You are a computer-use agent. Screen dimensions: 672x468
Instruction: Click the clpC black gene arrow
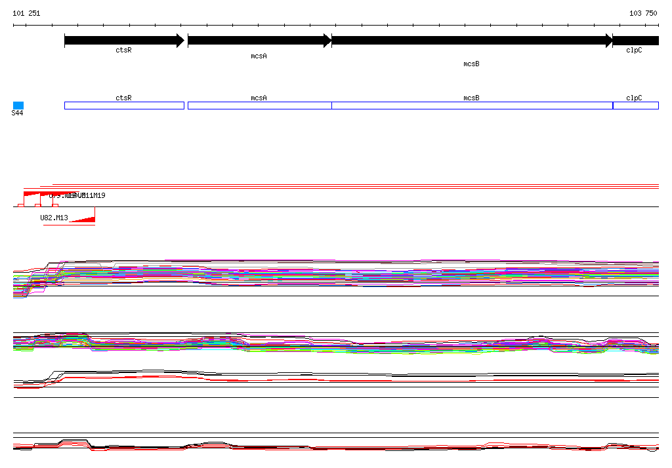pos(635,41)
